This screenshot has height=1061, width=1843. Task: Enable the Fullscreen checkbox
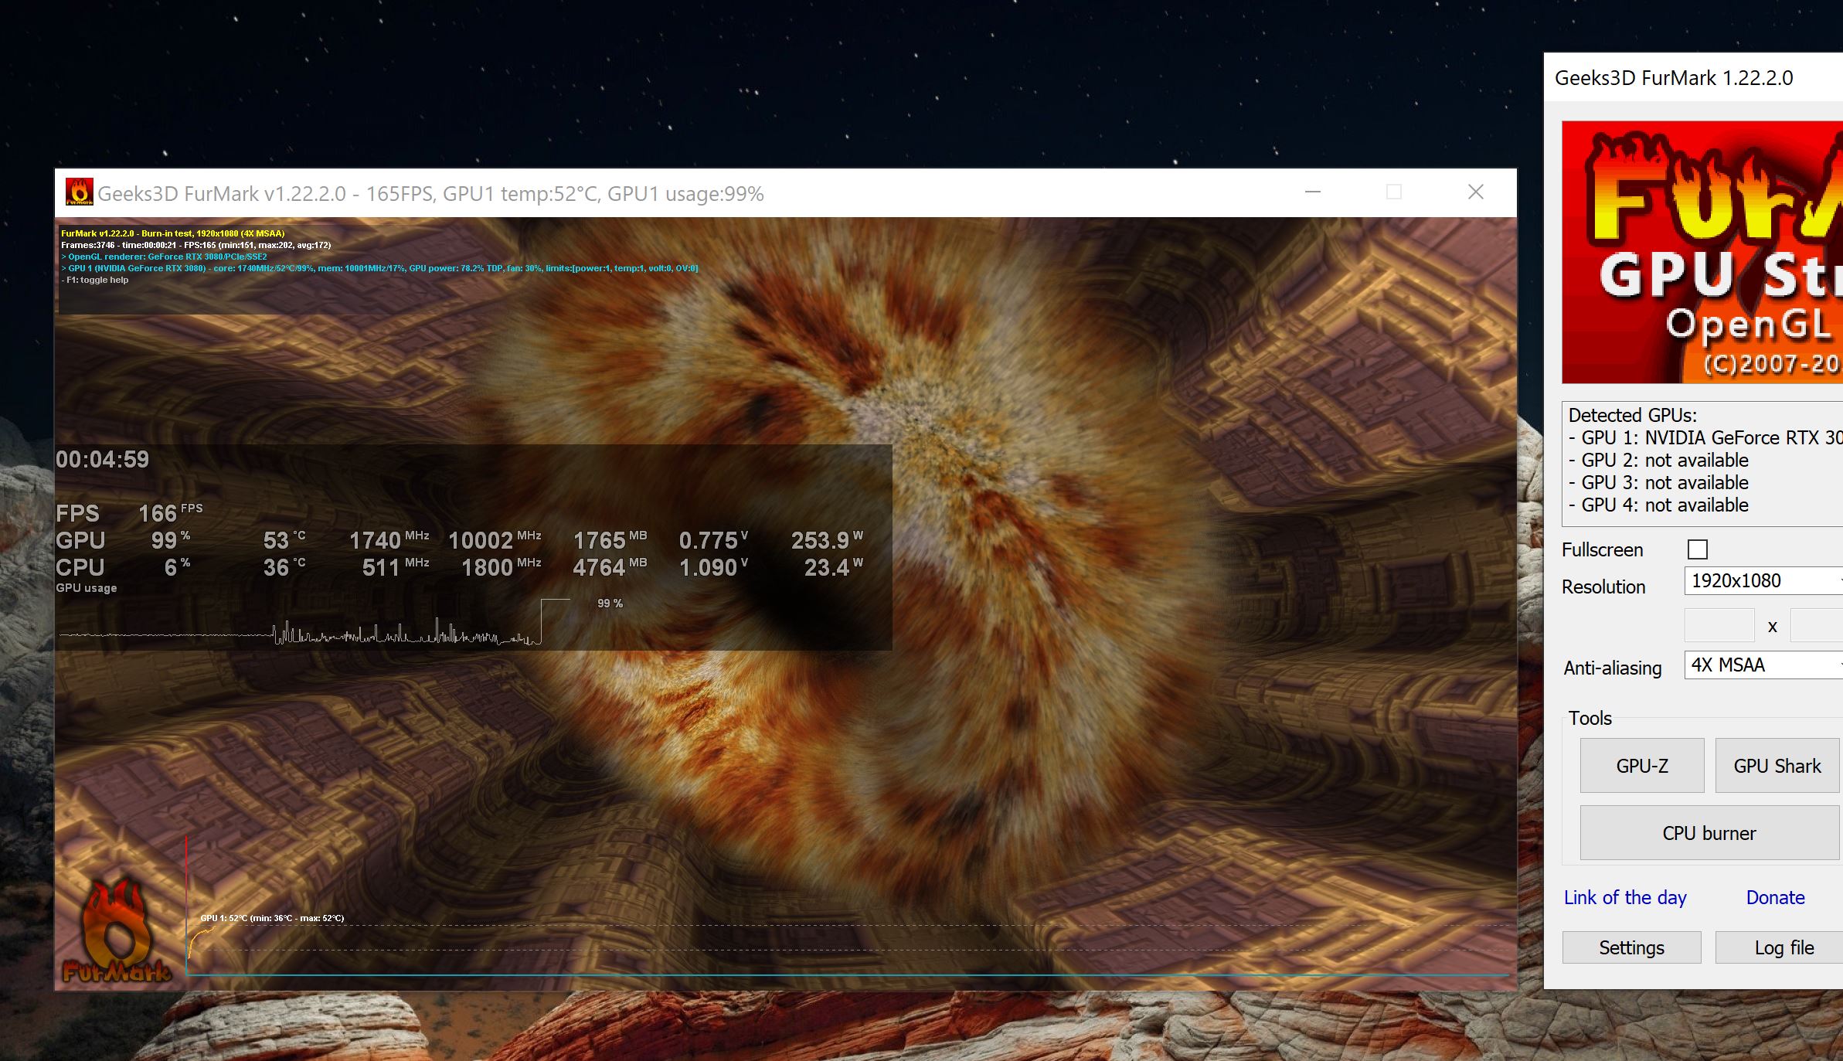1697,549
